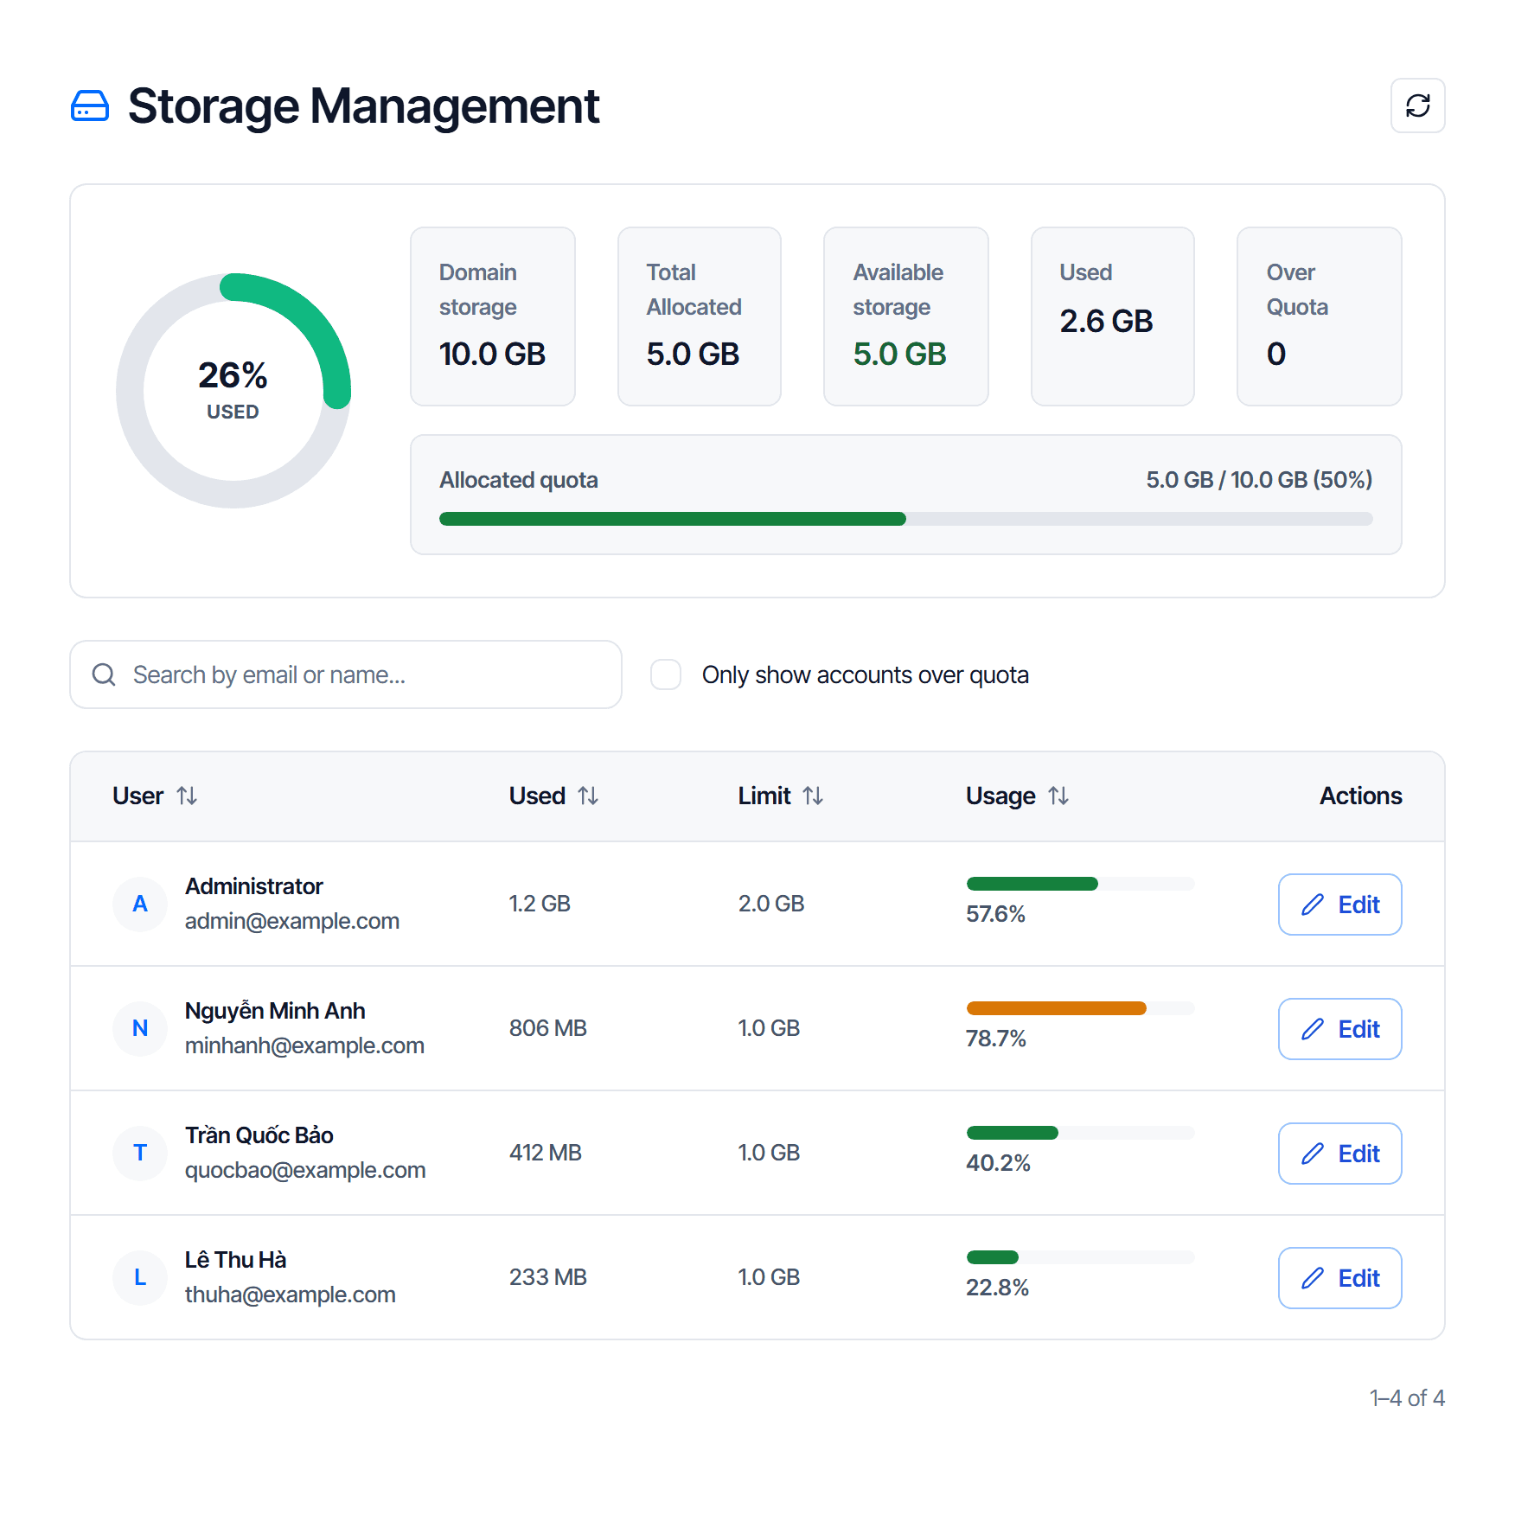Sort table by Limit column arrows
Viewport: 1515px width, 1515px height.
(x=813, y=796)
